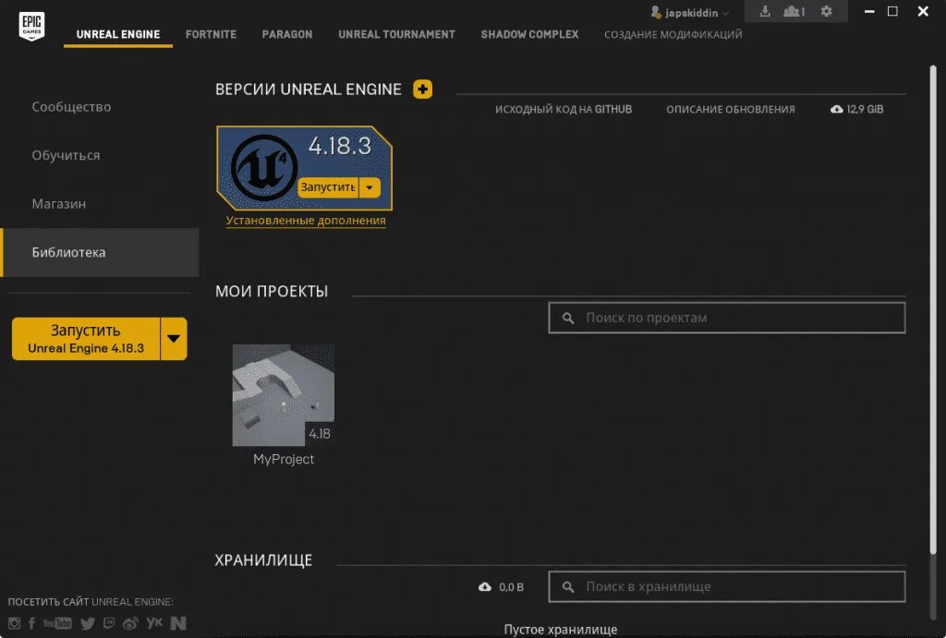The image size is (946, 638).
Task: Open Unreal Engine YouTube channel
Action: [56, 623]
